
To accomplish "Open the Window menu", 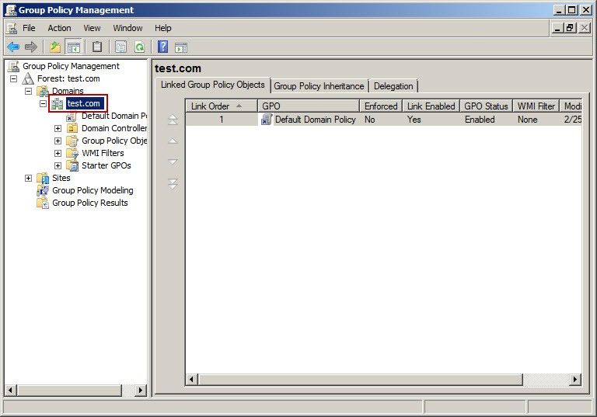I will click(127, 28).
